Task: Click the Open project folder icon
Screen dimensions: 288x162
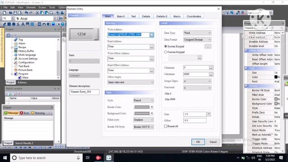Action: [x=10, y=13]
